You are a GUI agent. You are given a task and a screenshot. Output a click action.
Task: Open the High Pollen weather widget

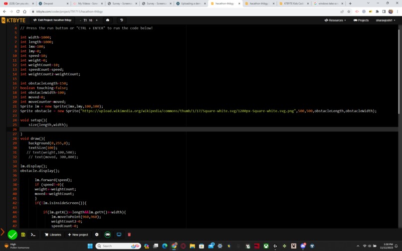[17, 246]
